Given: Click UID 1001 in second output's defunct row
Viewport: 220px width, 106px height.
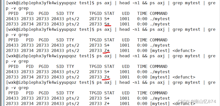Looking at the screenshot, I should (125, 51).
